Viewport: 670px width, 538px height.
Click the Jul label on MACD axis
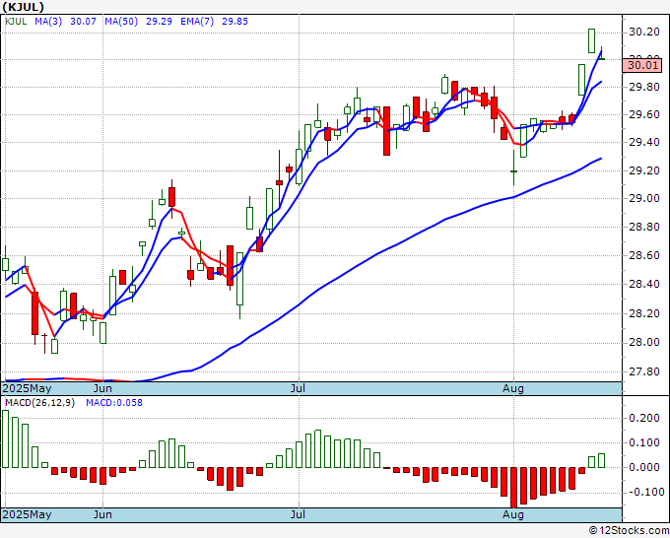pyautogui.click(x=298, y=514)
